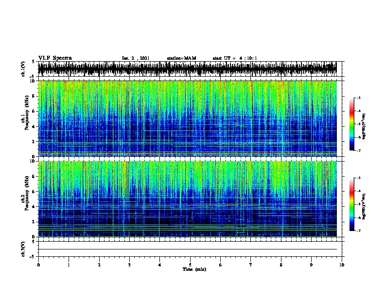Click the ch.1 PSD color bar
This screenshot has width=385, height=297.
[352, 124]
